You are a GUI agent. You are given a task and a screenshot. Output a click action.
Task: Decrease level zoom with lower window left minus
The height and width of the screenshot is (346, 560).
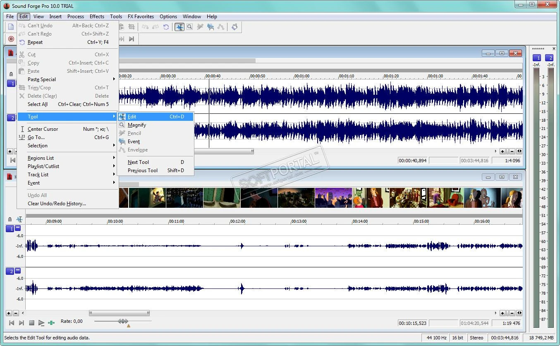[16, 313]
